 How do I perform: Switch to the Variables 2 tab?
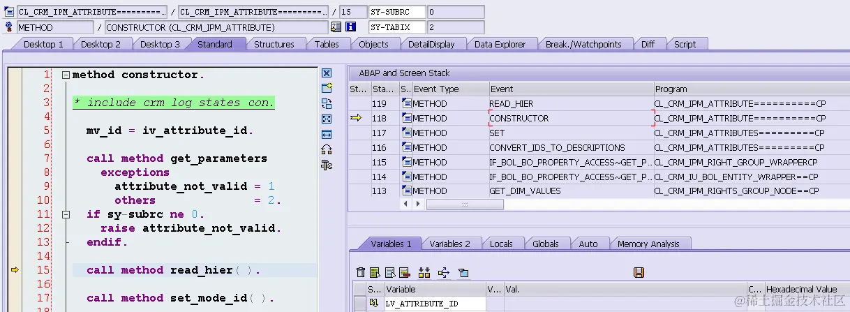[449, 244]
